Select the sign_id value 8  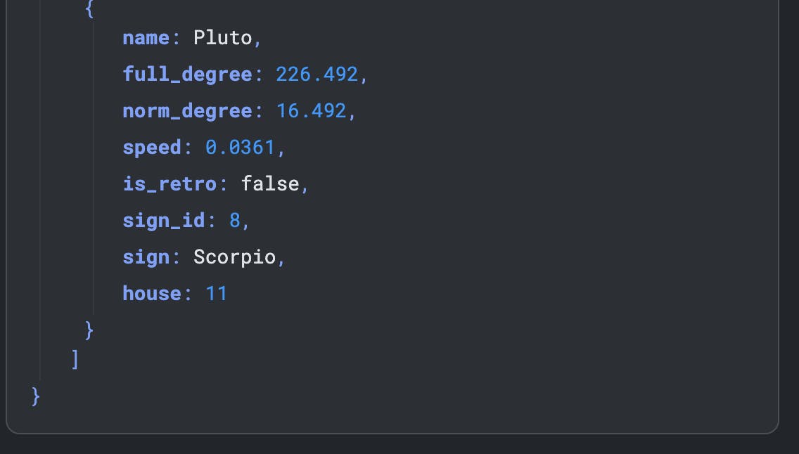235,220
